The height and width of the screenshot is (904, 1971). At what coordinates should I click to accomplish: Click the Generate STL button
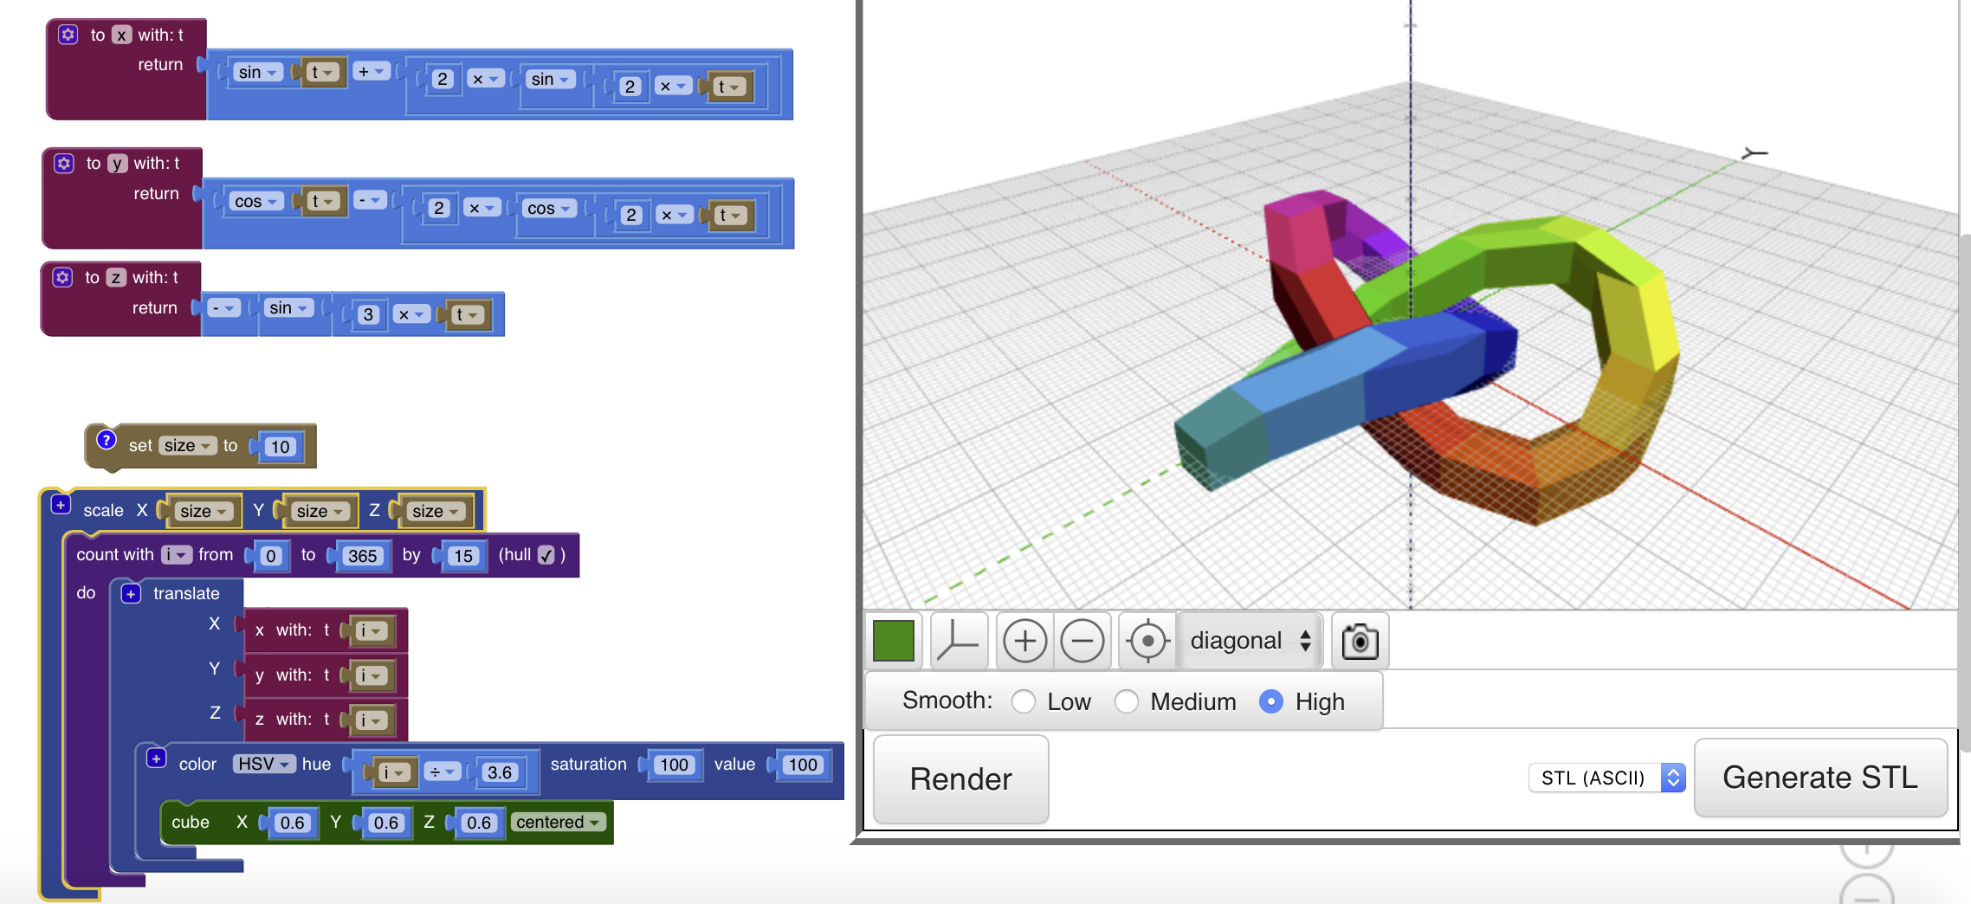[x=1819, y=778]
